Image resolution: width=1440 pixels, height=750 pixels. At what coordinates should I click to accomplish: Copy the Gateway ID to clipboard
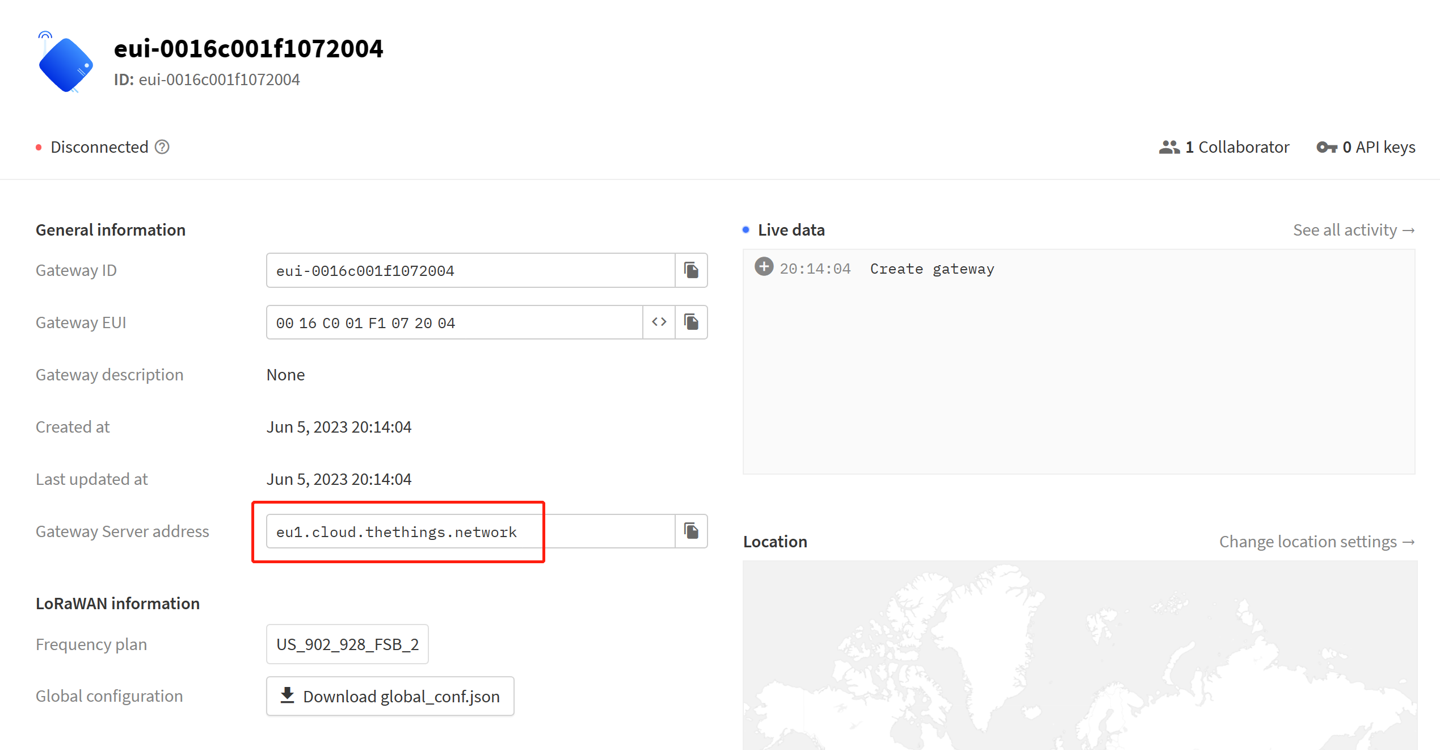point(691,270)
